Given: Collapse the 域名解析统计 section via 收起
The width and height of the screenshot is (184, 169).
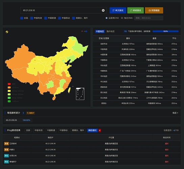Looking at the screenshot, I should tap(175, 113).
